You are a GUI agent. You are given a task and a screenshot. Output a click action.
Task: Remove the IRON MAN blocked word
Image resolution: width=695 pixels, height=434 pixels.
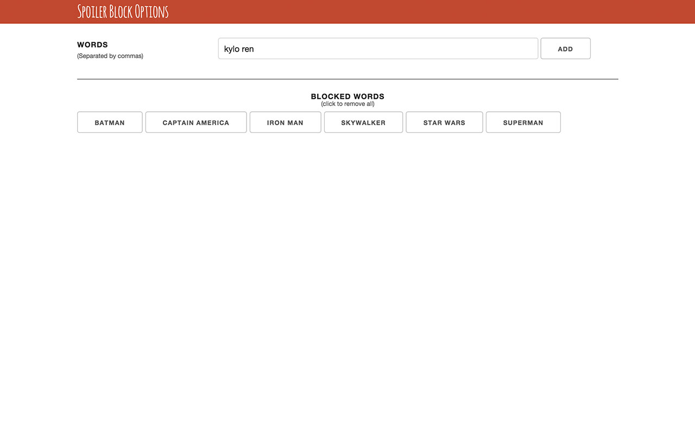click(x=285, y=122)
